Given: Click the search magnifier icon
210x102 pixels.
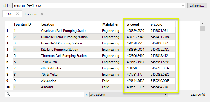Looking at the screenshot, I should point(8,94).
